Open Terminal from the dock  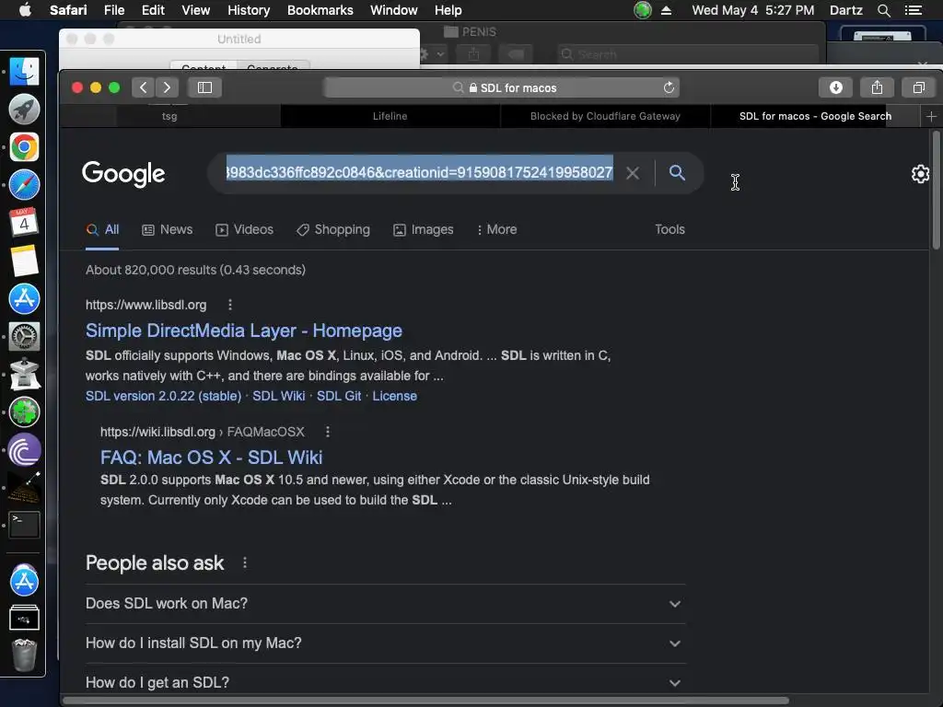pos(25,525)
